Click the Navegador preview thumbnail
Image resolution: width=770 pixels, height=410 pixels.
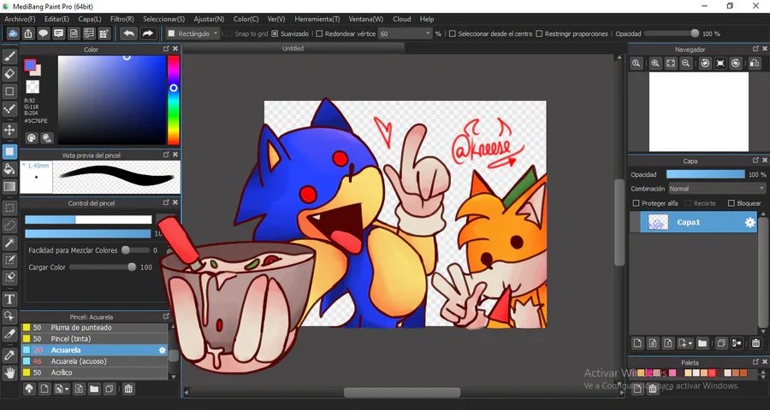pos(699,112)
